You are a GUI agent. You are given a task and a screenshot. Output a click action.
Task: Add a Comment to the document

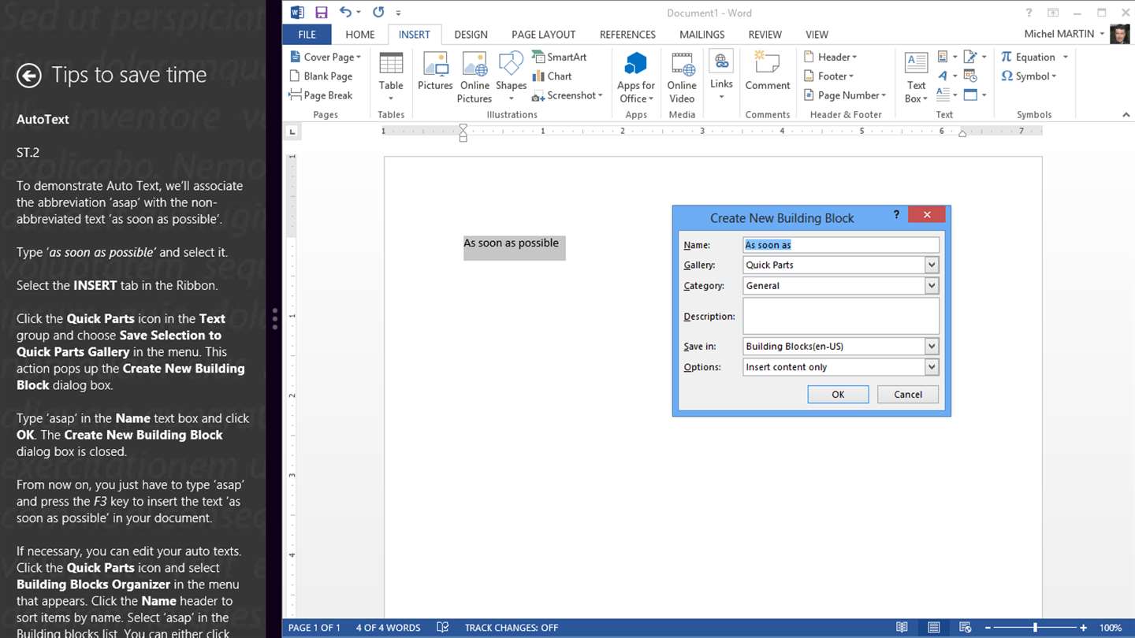768,71
